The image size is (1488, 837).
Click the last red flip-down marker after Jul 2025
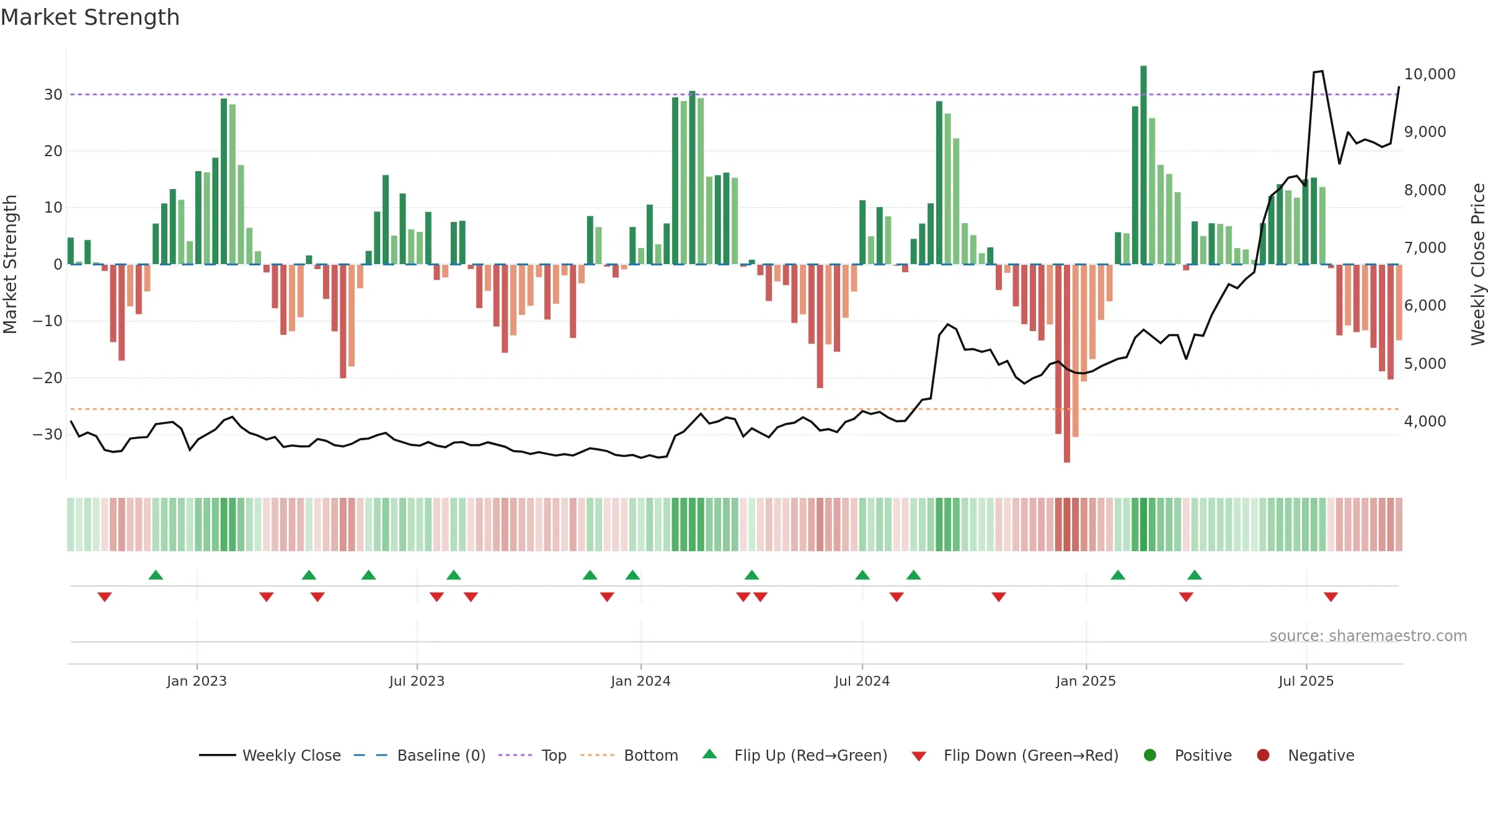tap(1331, 597)
